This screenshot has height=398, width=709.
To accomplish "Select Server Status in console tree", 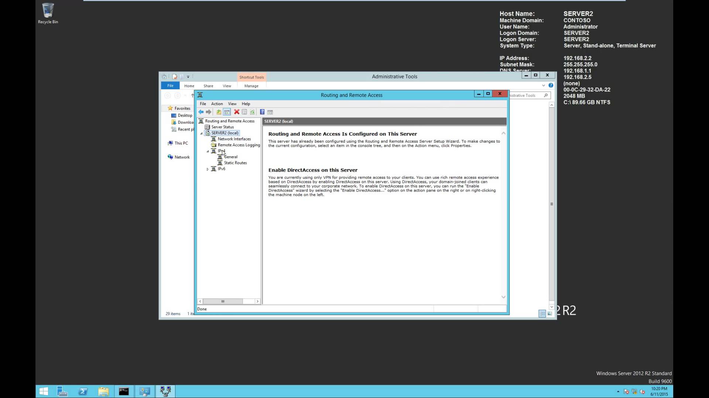I will coord(222,127).
